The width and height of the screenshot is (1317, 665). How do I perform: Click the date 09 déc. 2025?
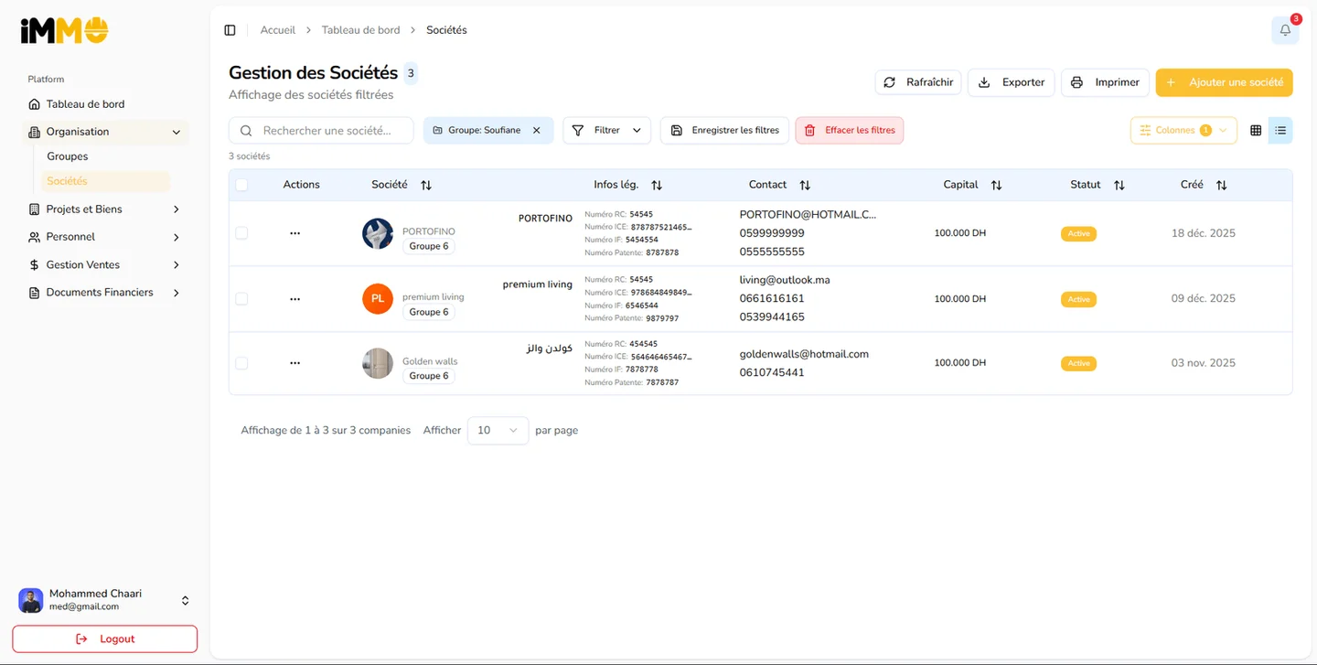[x=1204, y=299]
